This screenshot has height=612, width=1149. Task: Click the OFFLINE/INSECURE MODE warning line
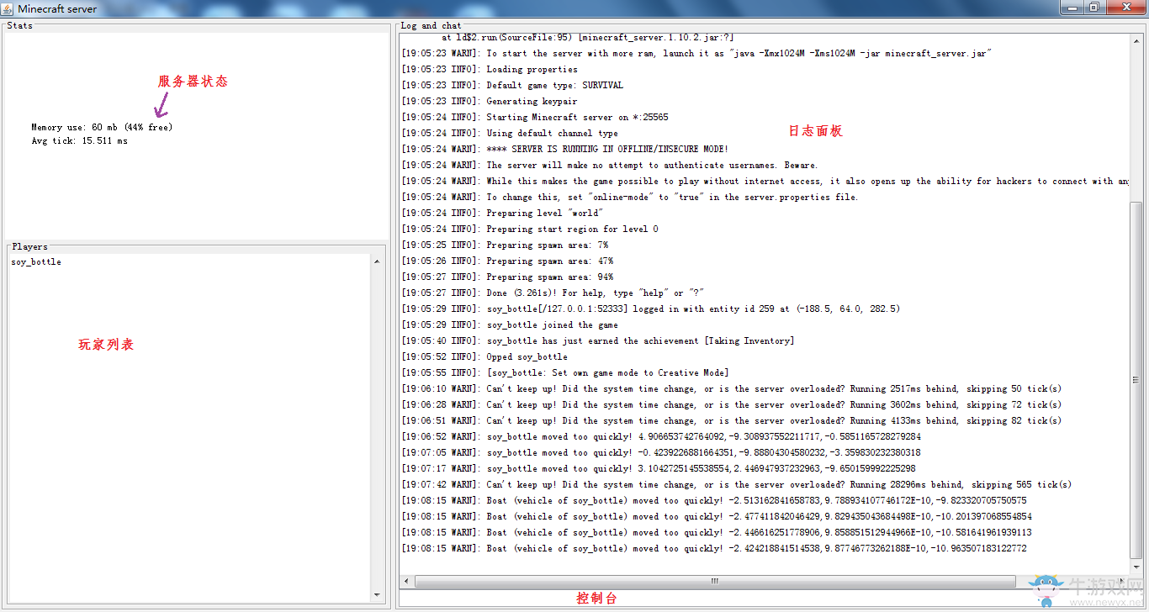(565, 150)
